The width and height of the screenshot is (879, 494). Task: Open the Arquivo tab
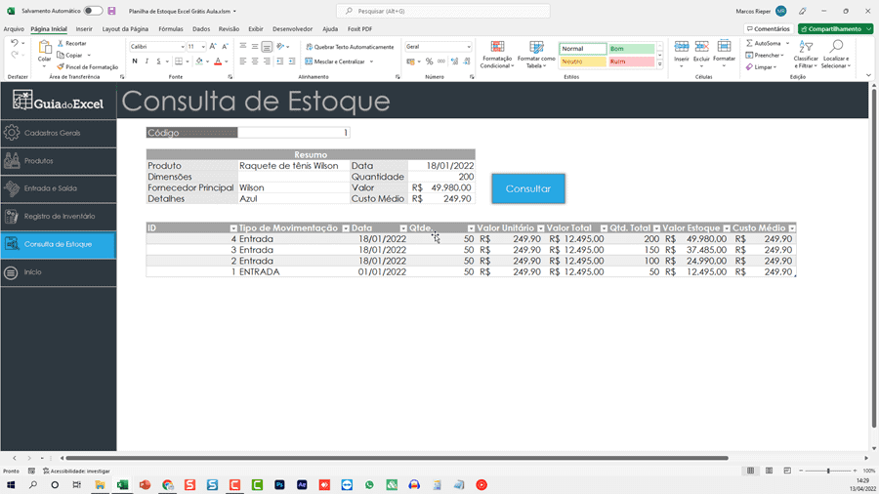click(14, 28)
